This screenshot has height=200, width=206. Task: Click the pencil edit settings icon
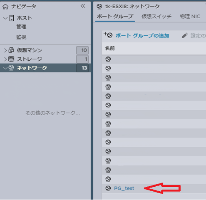pos(185,35)
